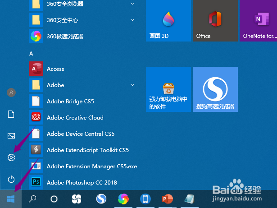Image resolution: width=277 pixels, height=208 pixels.
Task: Launch 360极速浏览器 from app list
Action: click(x=83, y=36)
